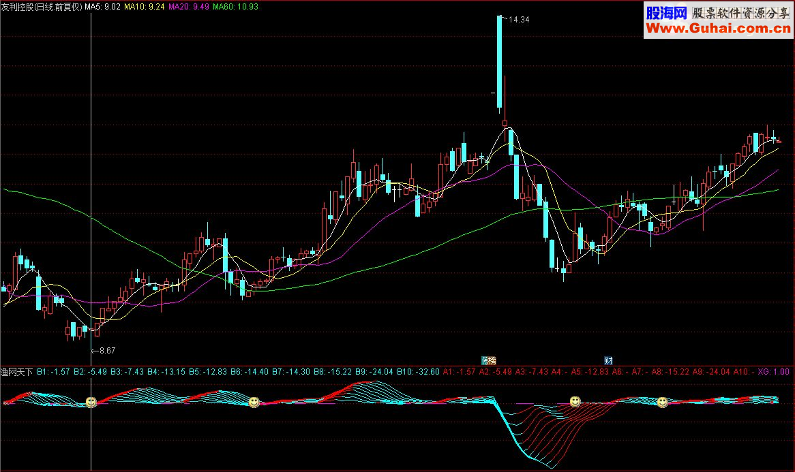This screenshot has width=795, height=472.
Task: Select the magenta MA20: 9.49 legend label
Action: pyautogui.click(x=189, y=7)
